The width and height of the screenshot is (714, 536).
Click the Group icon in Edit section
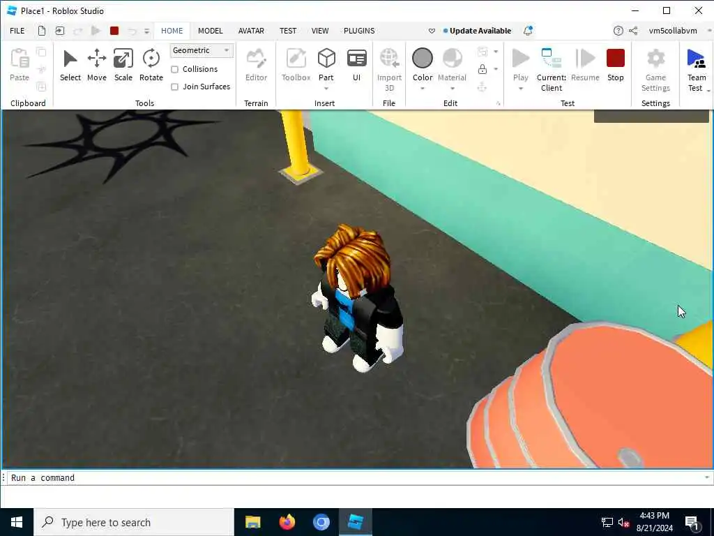483,52
